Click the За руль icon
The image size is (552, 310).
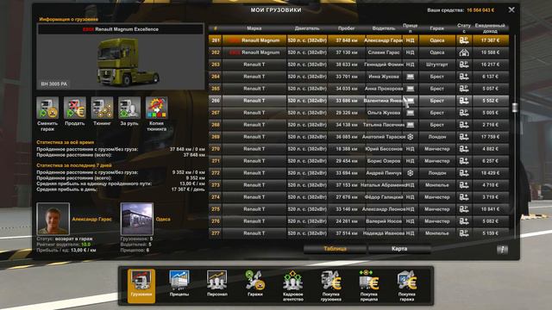(129, 108)
